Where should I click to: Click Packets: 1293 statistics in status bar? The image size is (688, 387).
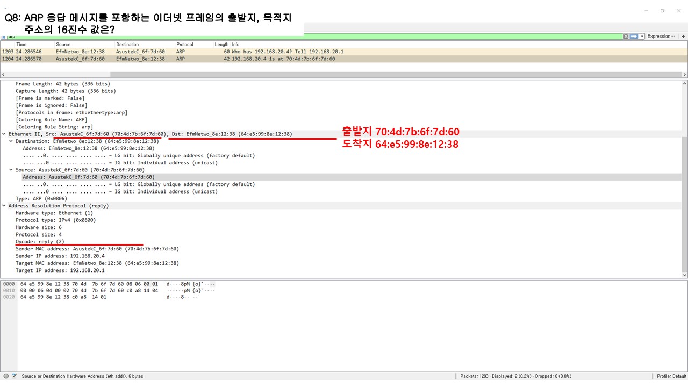[x=516, y=376]
